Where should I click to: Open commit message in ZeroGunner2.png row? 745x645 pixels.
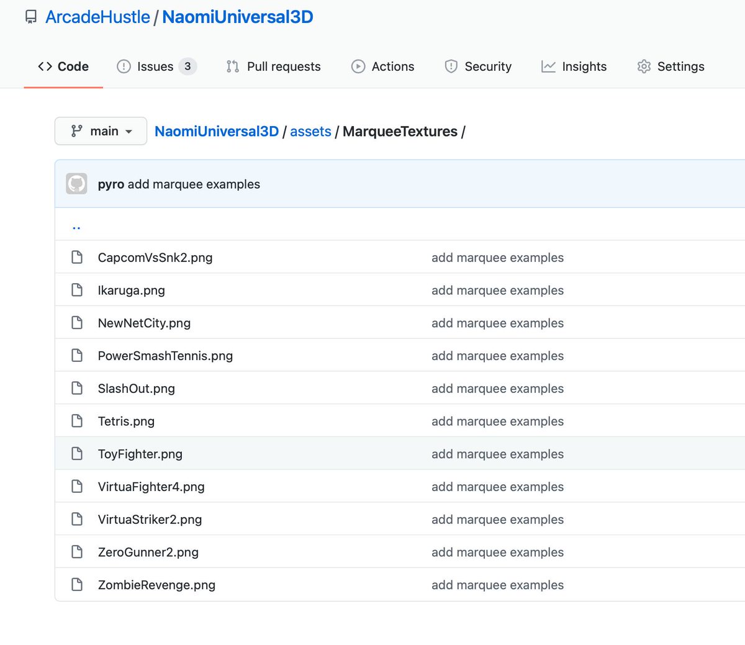pyautogui.click(x=497, y=553)
